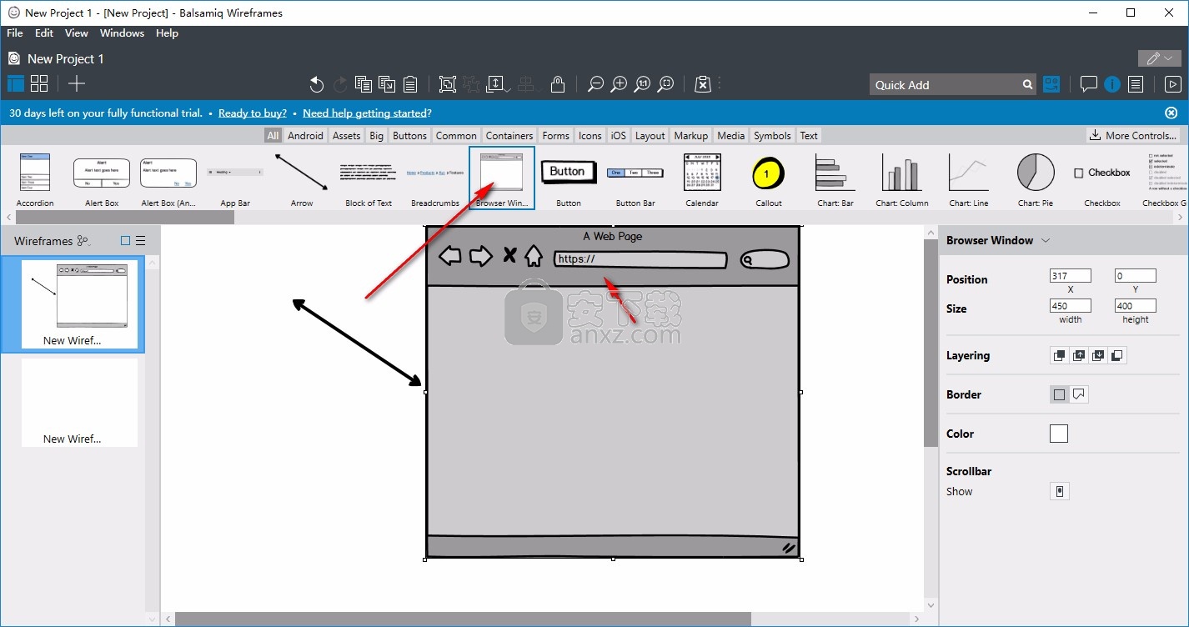1189x627 pixels.
Task: Bring selection to front layering icon
Action: click(1059, 355)
